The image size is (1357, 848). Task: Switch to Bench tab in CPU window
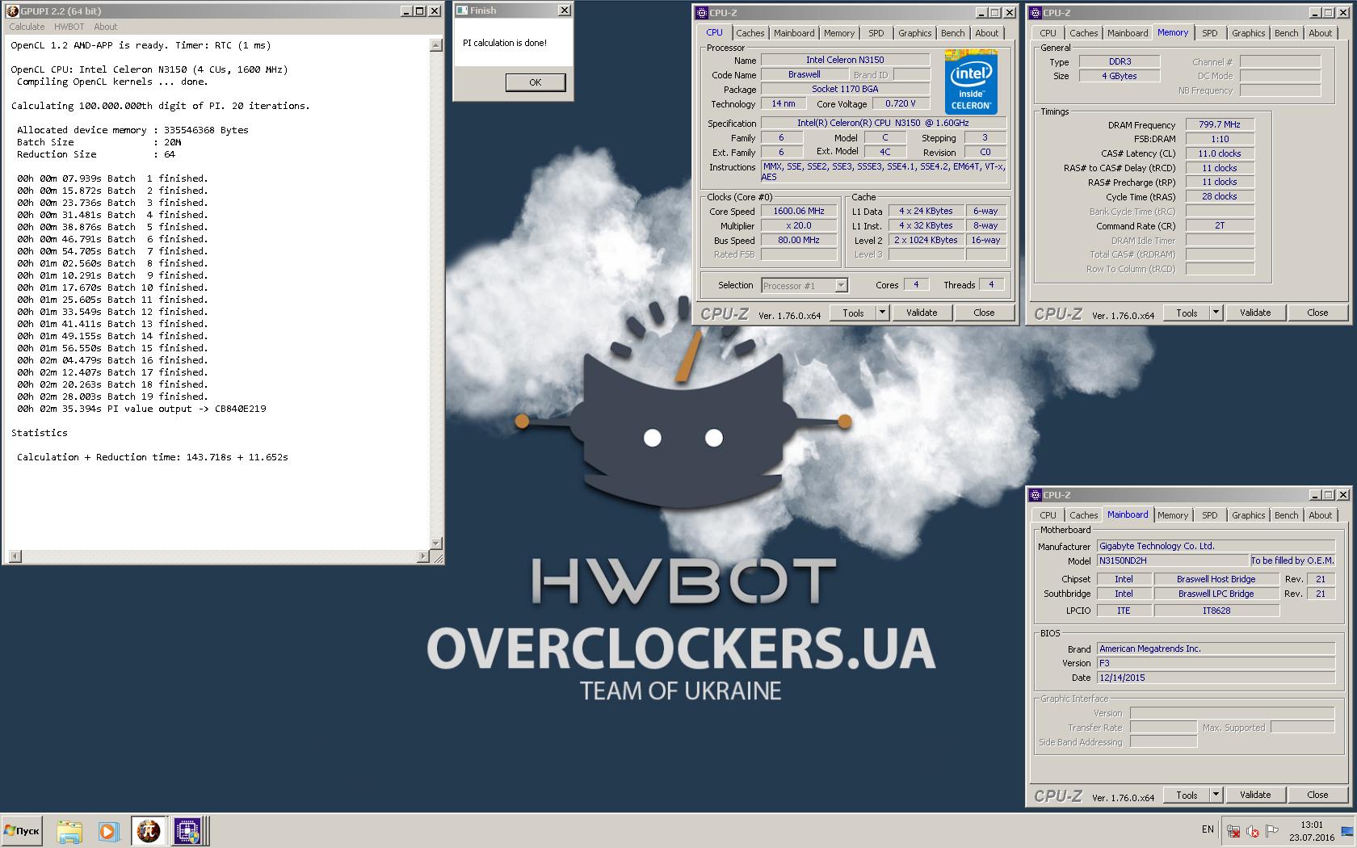952,33
